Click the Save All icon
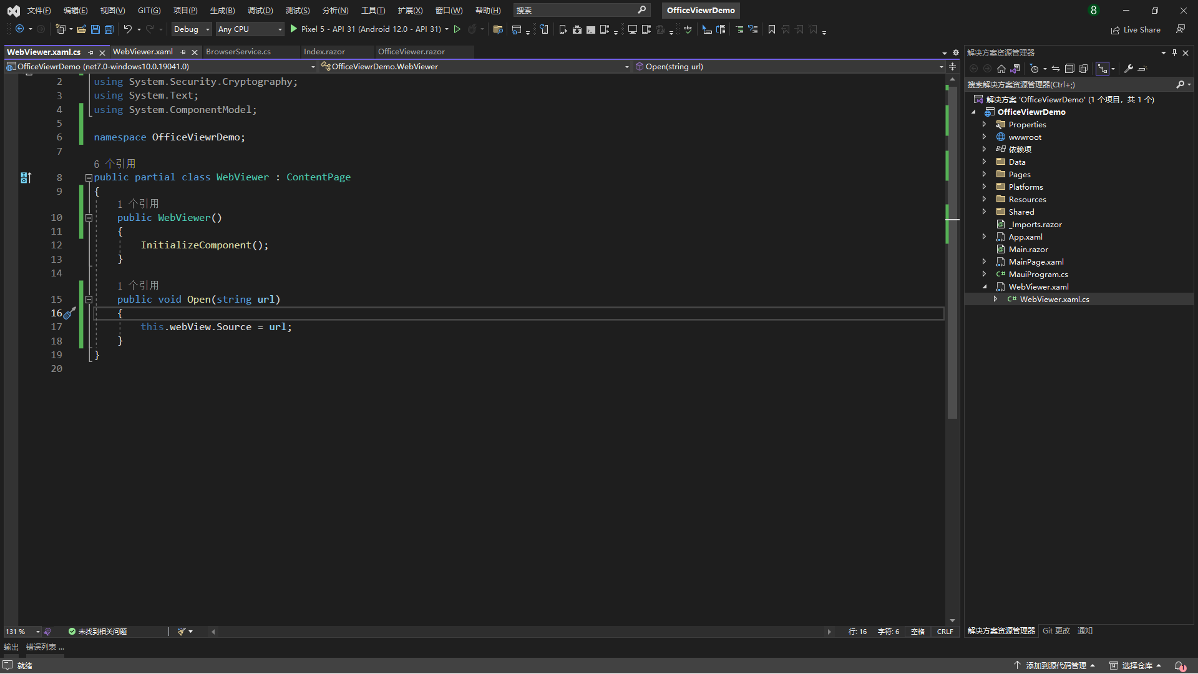Image resolution: width=1198 pixels, height=674 pixels. point(109,29)
